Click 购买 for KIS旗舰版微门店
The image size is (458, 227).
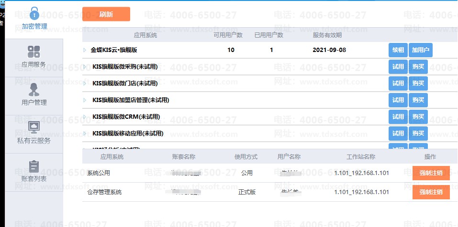coord(418,83)
